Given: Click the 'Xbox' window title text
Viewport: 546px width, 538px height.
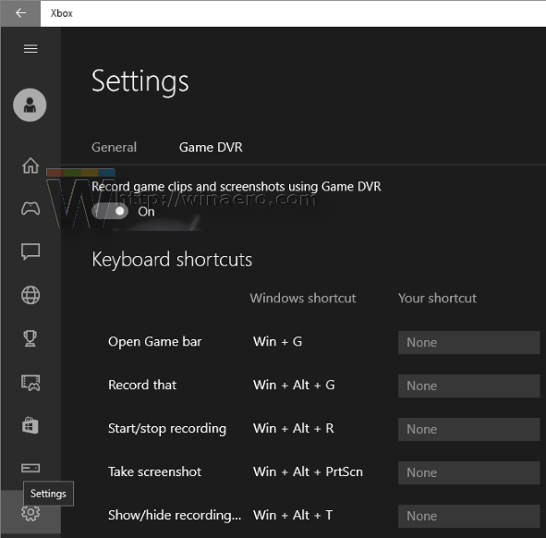Looking at the screenshot, I should click(x=62, y=13).
